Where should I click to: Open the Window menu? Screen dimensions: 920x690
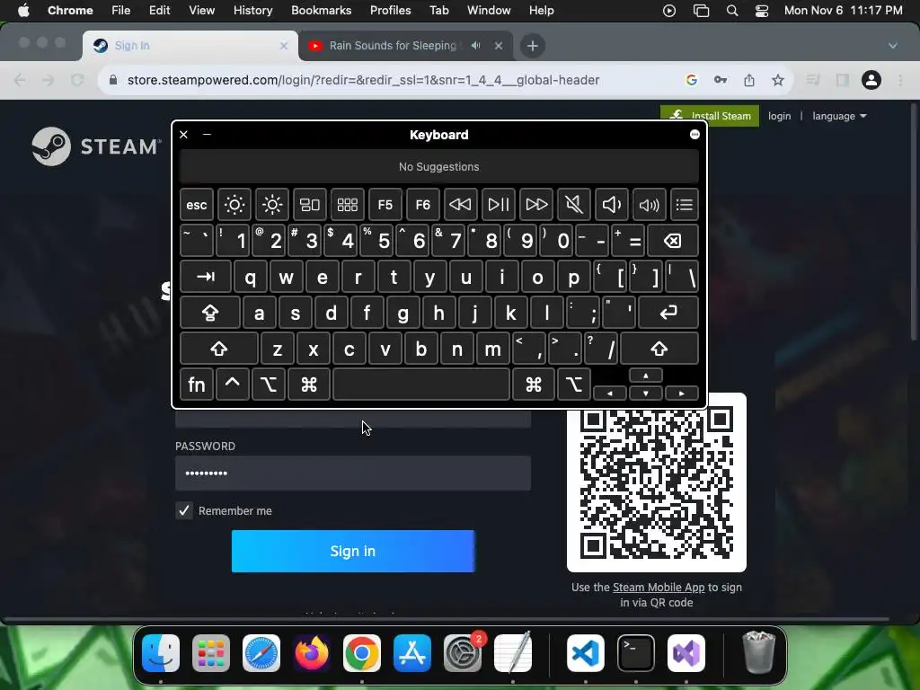[489, 11]
